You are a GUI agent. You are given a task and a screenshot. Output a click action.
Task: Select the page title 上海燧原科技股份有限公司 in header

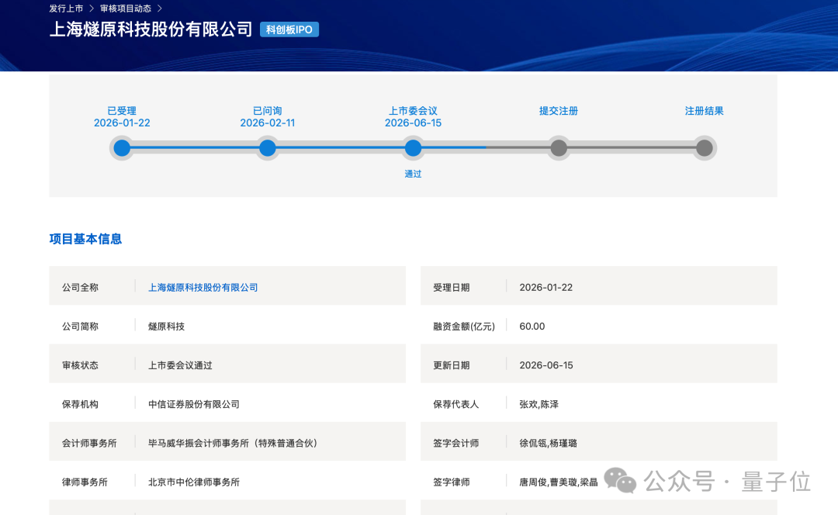click(x=151, y=29)
